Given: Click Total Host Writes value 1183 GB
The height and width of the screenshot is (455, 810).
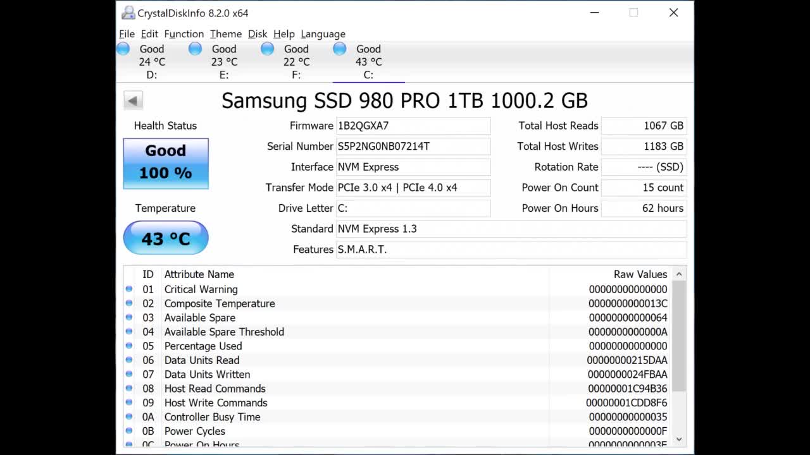Looking at the screenshot, I should point(644,146).
